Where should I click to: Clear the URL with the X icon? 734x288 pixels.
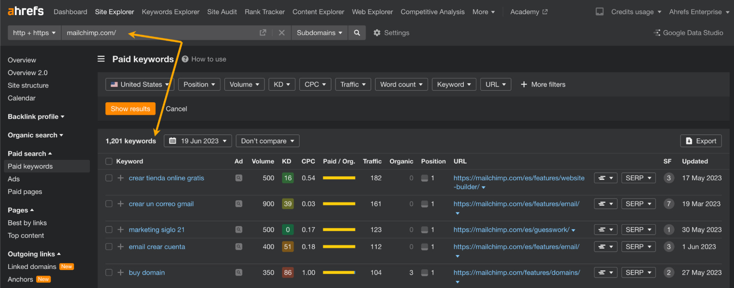pyautogui.click(x=282, y=33)
